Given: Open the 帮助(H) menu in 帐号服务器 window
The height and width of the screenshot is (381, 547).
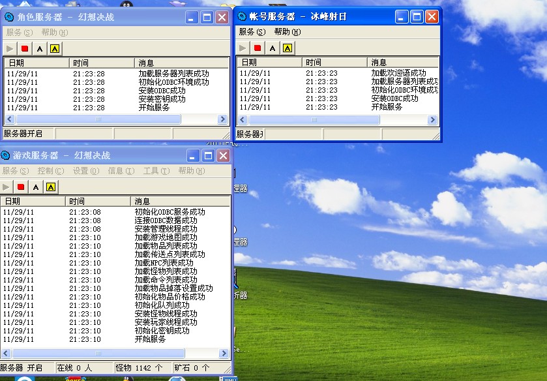Looking at the screenshot, I should pyautogui.click(x=287, y=32).
